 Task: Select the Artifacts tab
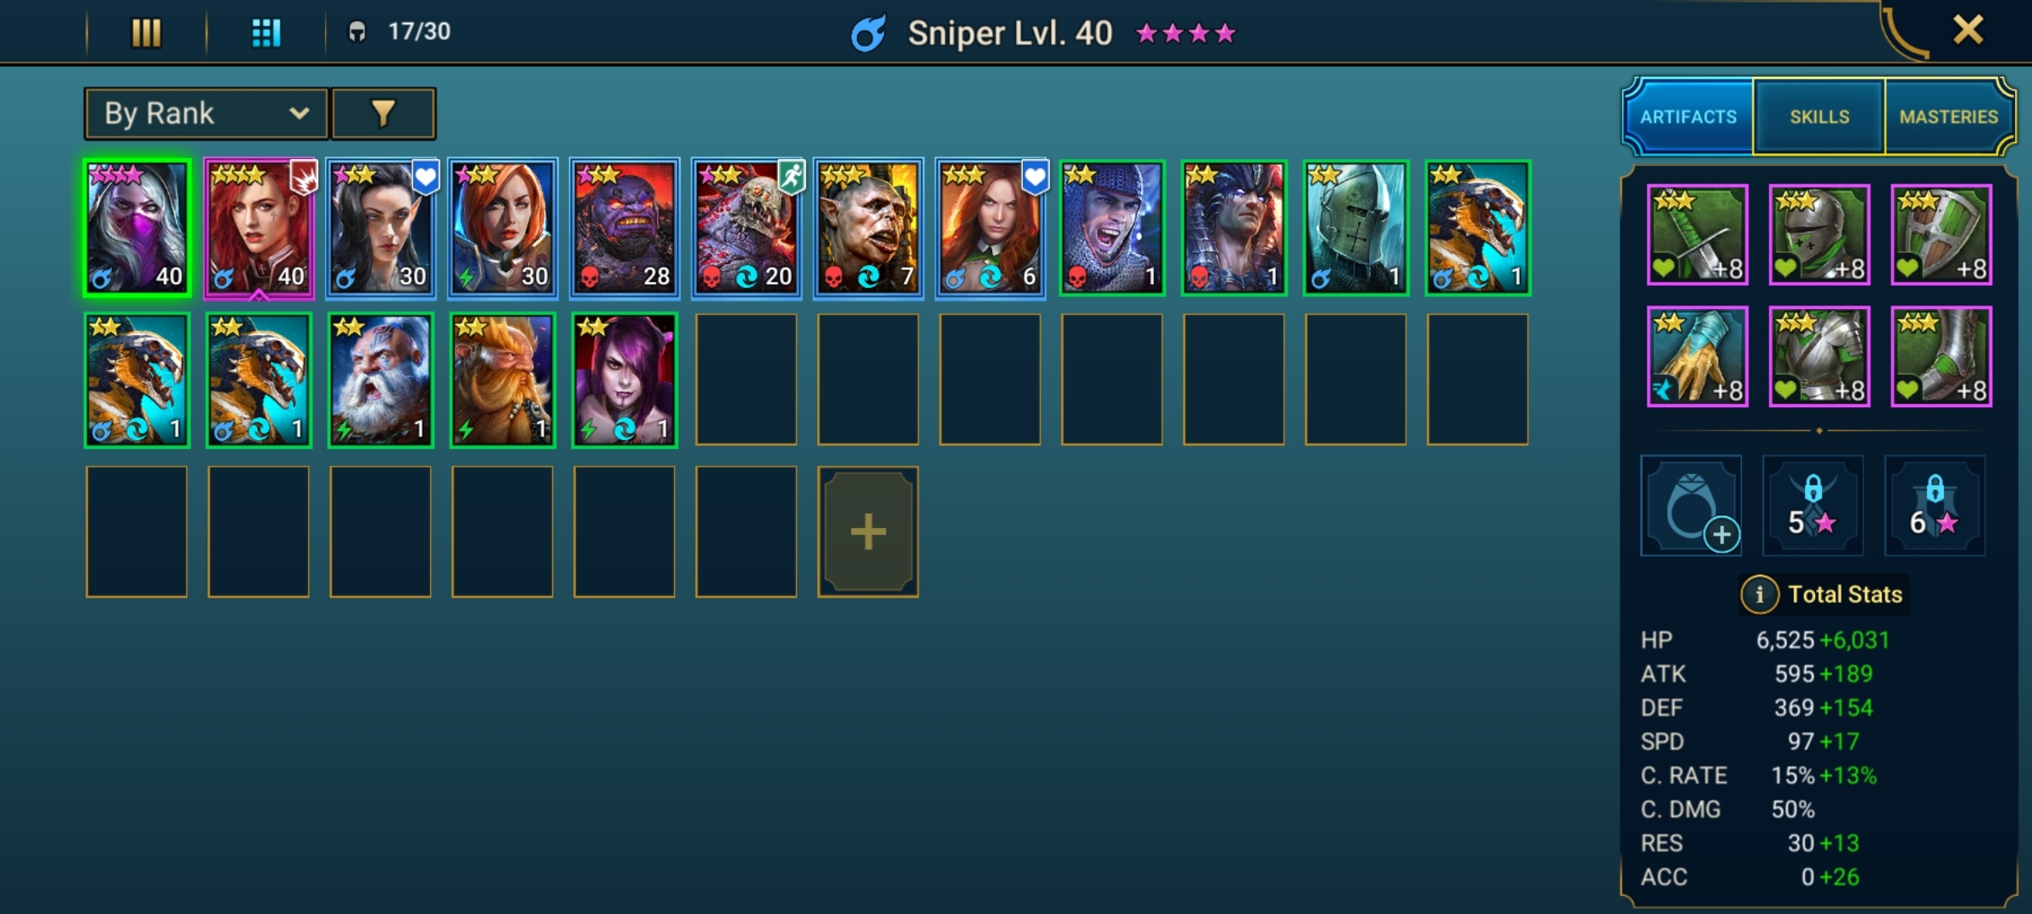[x=1688, y=117]
